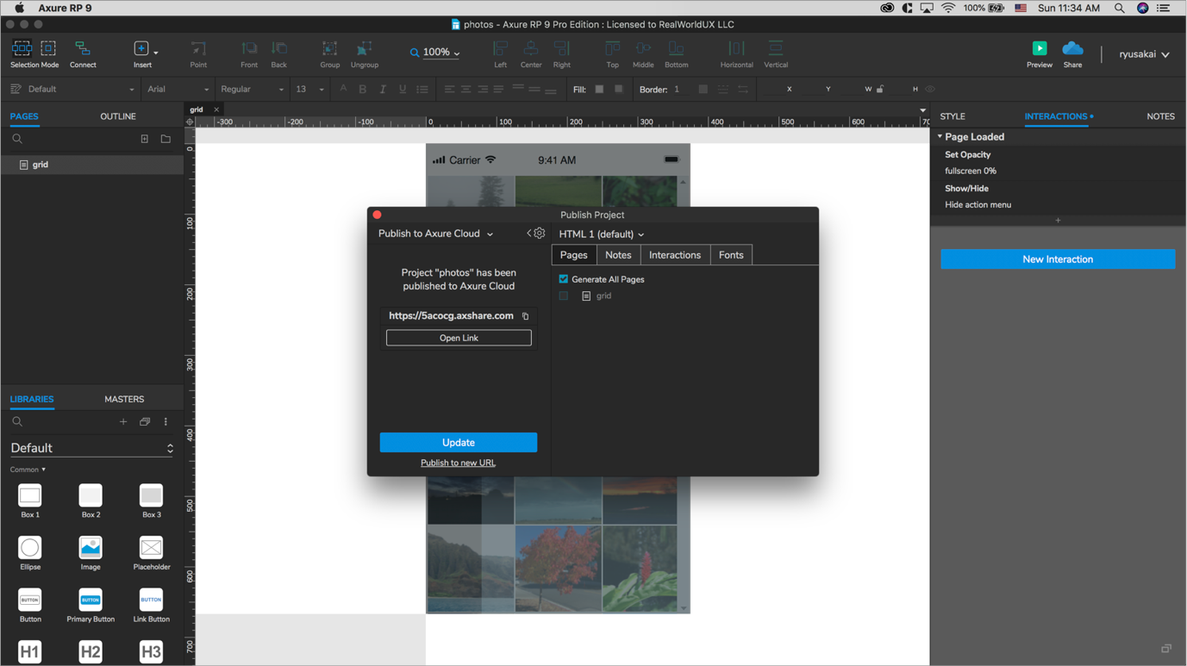Open the Notes tab in right panel

1160,116
